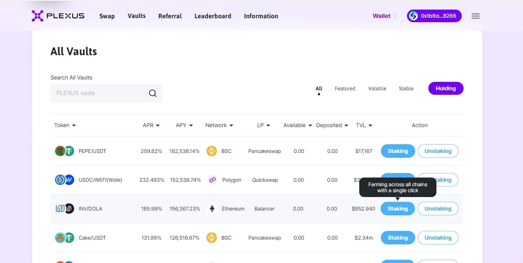Viewport: 523px width, 263px height.
Task: Click Staking for INV/DOLA
Action: click(398, 209)
